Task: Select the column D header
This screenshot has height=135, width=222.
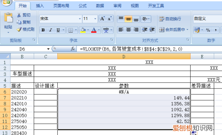Action: (124, 56)
